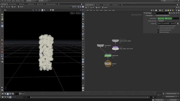Open the Add menu in the network editor
The image size is (180, 101).
[x=87, y=10]
